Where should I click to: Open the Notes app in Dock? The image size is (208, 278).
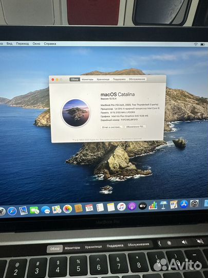point(111,207)
